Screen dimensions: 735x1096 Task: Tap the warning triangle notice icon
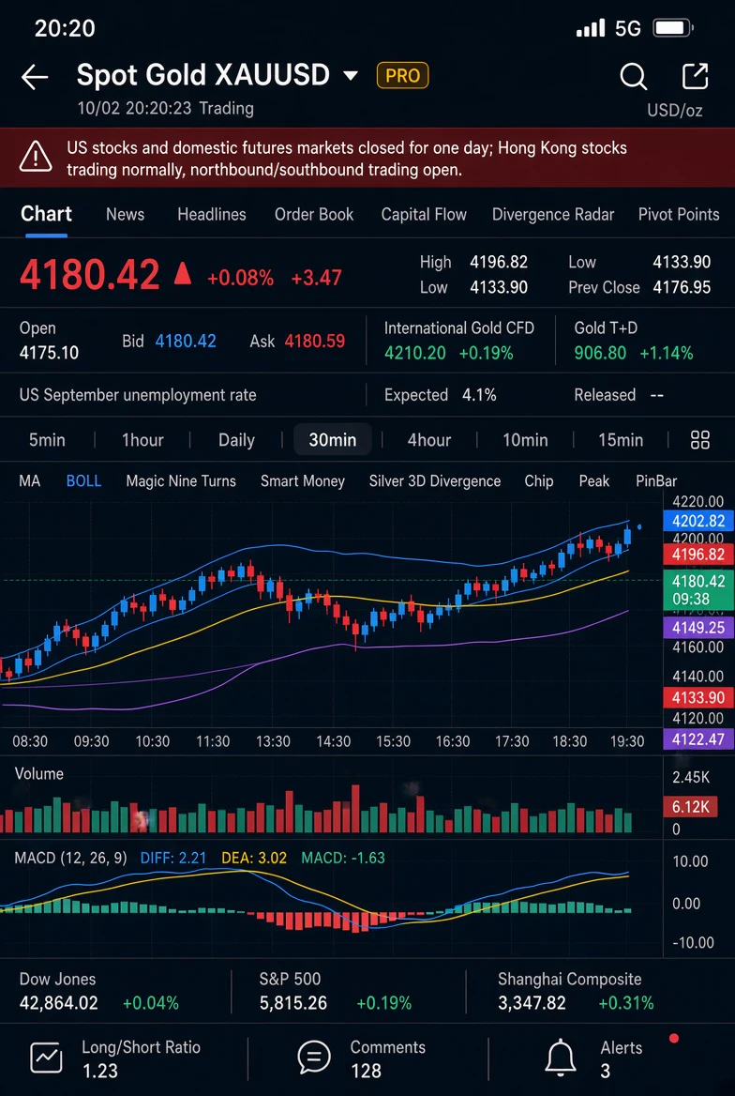[36, 156]
